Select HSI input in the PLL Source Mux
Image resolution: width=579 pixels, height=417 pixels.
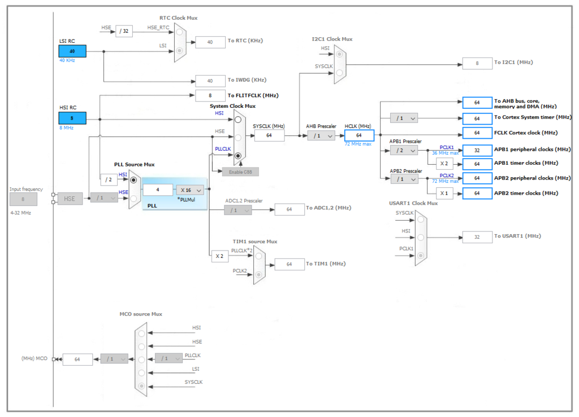pyautogui.click(x=133, y=180)
